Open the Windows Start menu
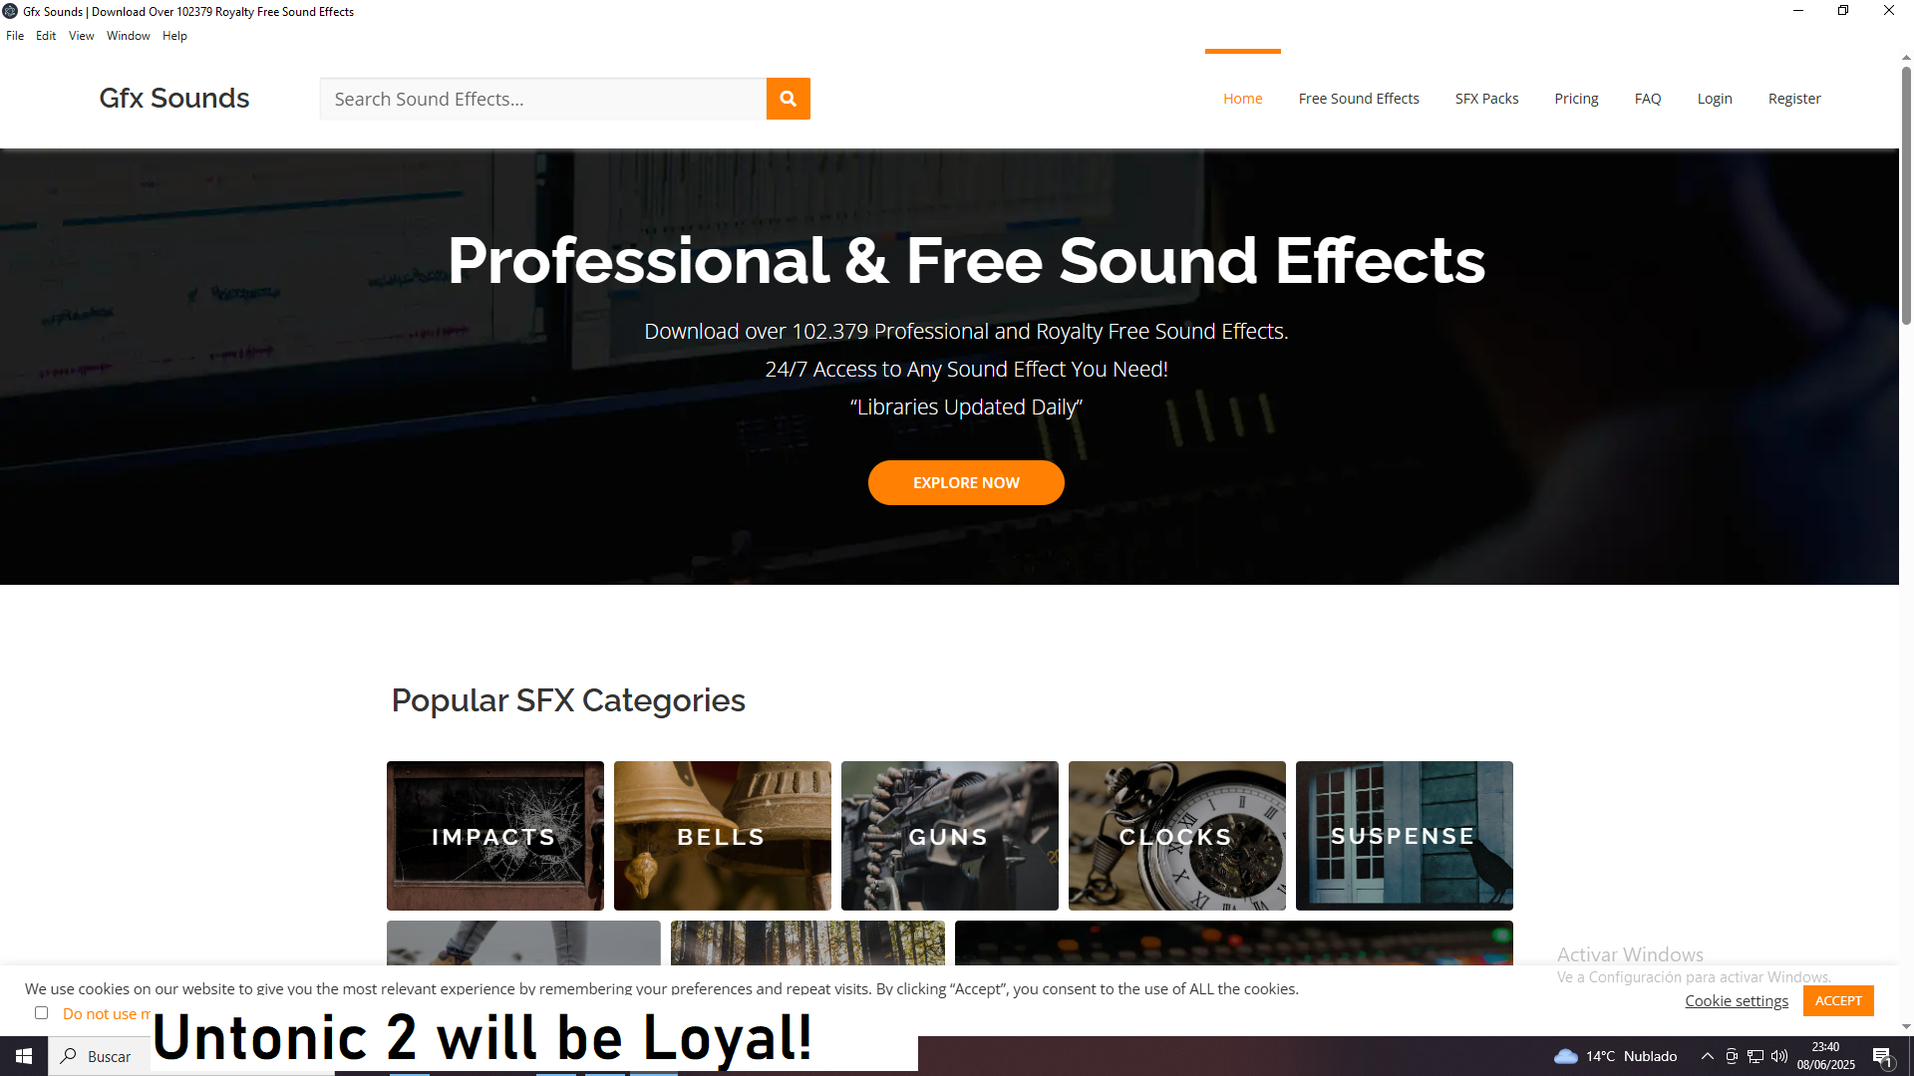This screenshot has width=1914, height=1076. (24, 1056)
